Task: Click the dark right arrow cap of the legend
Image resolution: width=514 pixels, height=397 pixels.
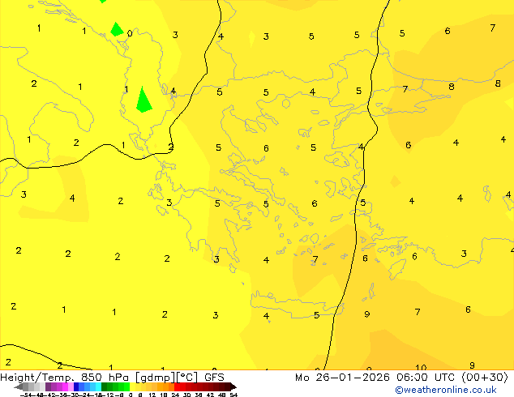Action: [x=233, y=386]
